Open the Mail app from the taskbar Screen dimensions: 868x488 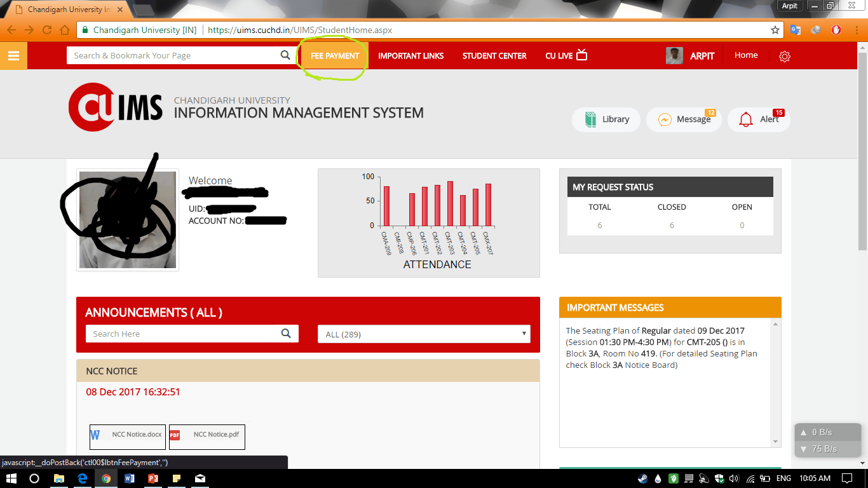click(200, 478)
